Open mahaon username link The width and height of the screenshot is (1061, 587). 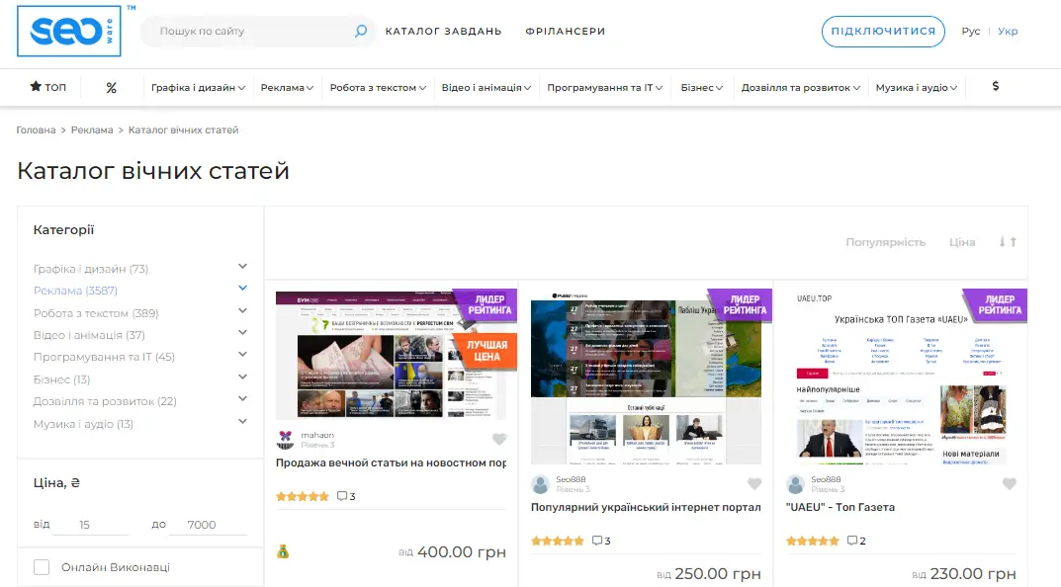[317, 435]
